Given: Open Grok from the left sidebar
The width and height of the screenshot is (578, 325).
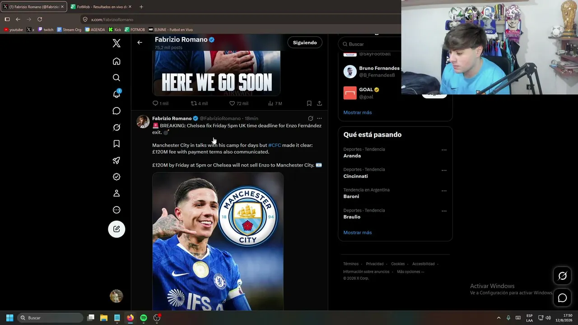Looking at the screenshot, I should pos(117,128).
